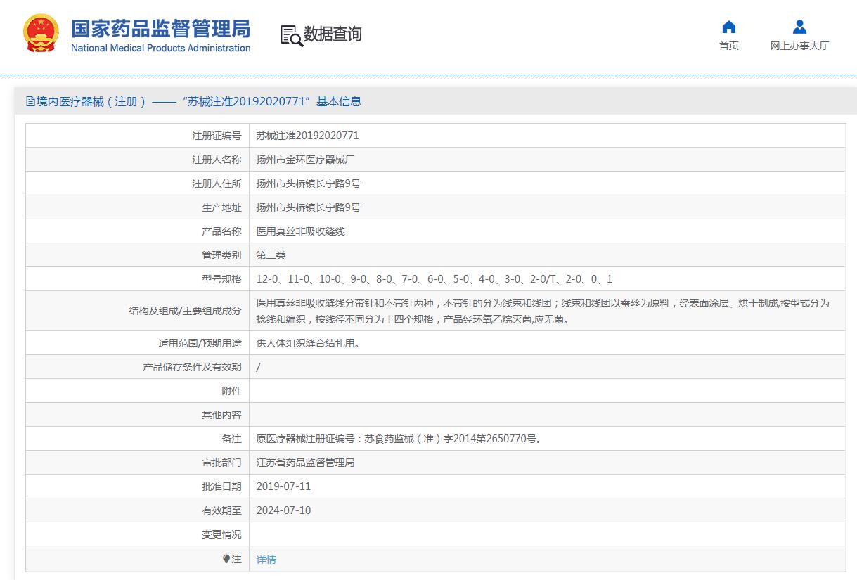This screenshot has width=857, height=580.
Task: Click the 生产地址 label cell
Action: (x=138, y=207)
